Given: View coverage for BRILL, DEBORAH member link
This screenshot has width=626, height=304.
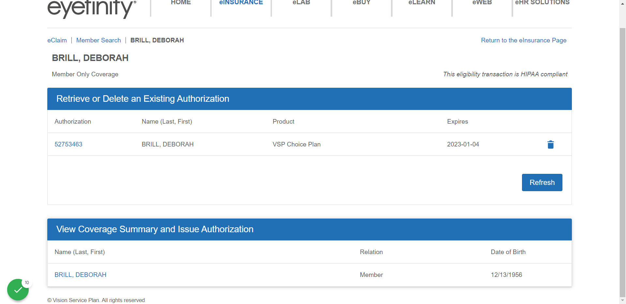Looking at the screenshot, I should 81,275.
